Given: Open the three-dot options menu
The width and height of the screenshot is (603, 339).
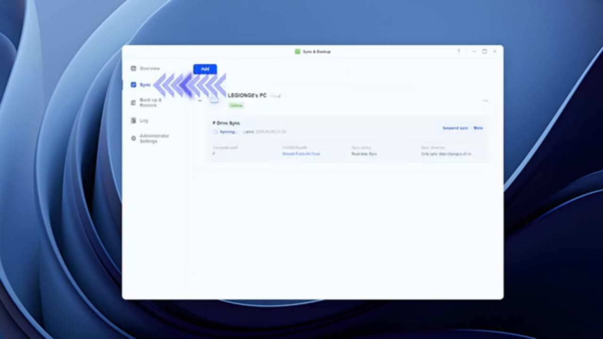Looking at the screenshot, I should click(485, 100).
